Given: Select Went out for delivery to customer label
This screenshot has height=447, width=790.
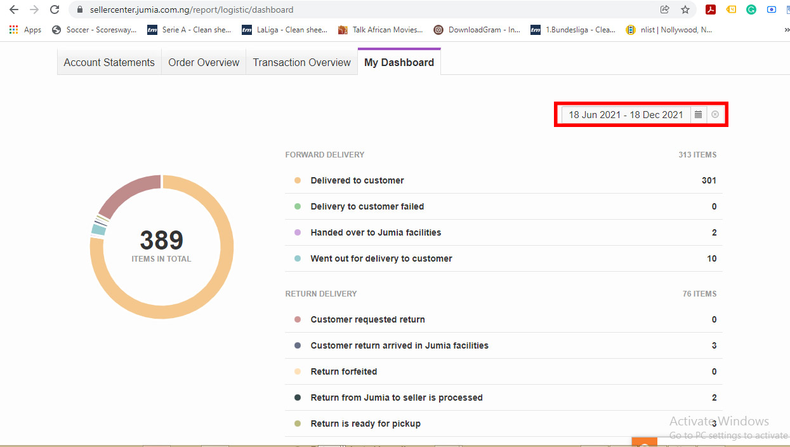Looking at the screenshot, I should click(x=381, y=258).
